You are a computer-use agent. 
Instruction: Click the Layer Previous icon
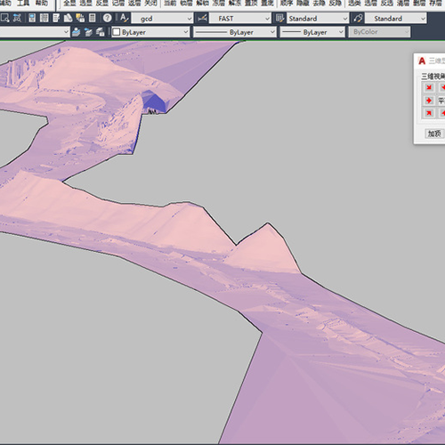point(88,32)
